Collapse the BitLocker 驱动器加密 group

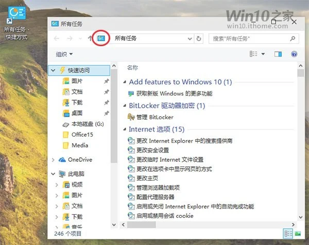tap(125, 106)
